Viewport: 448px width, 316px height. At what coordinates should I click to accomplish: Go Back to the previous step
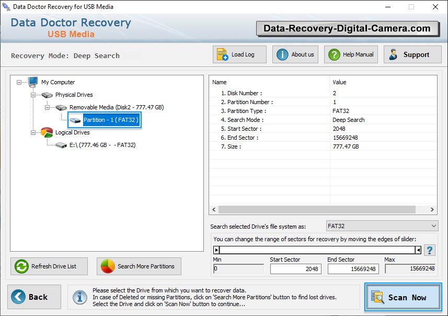click(35, 297)
